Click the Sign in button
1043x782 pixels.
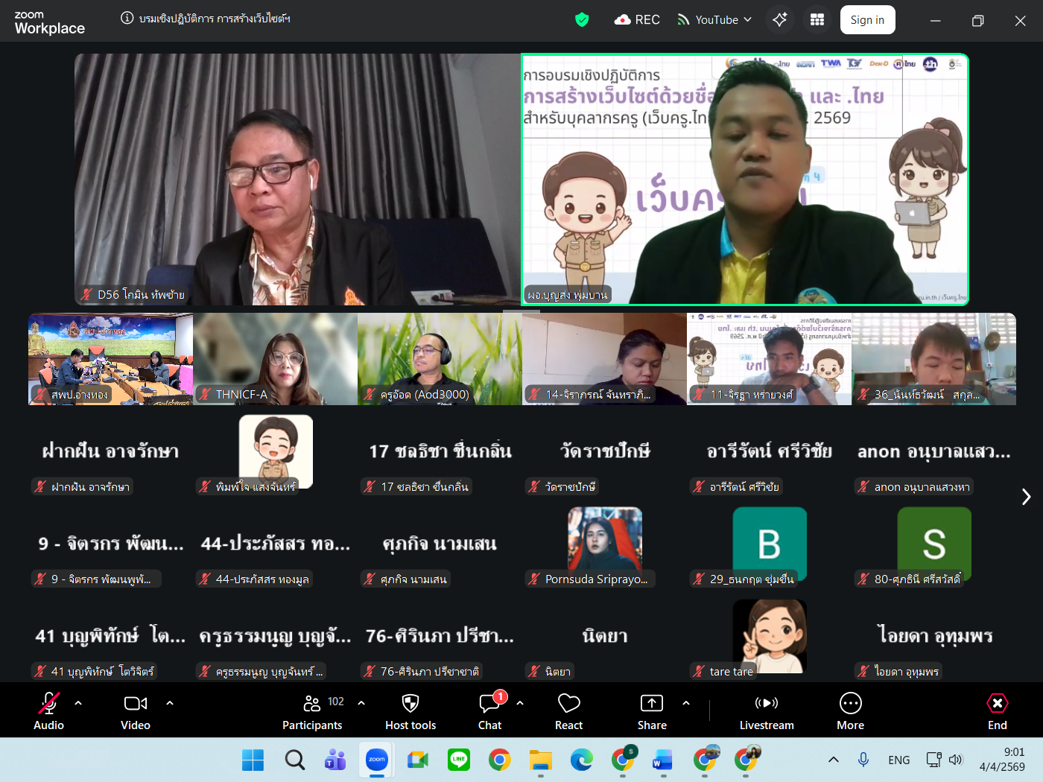coord(867,20)
